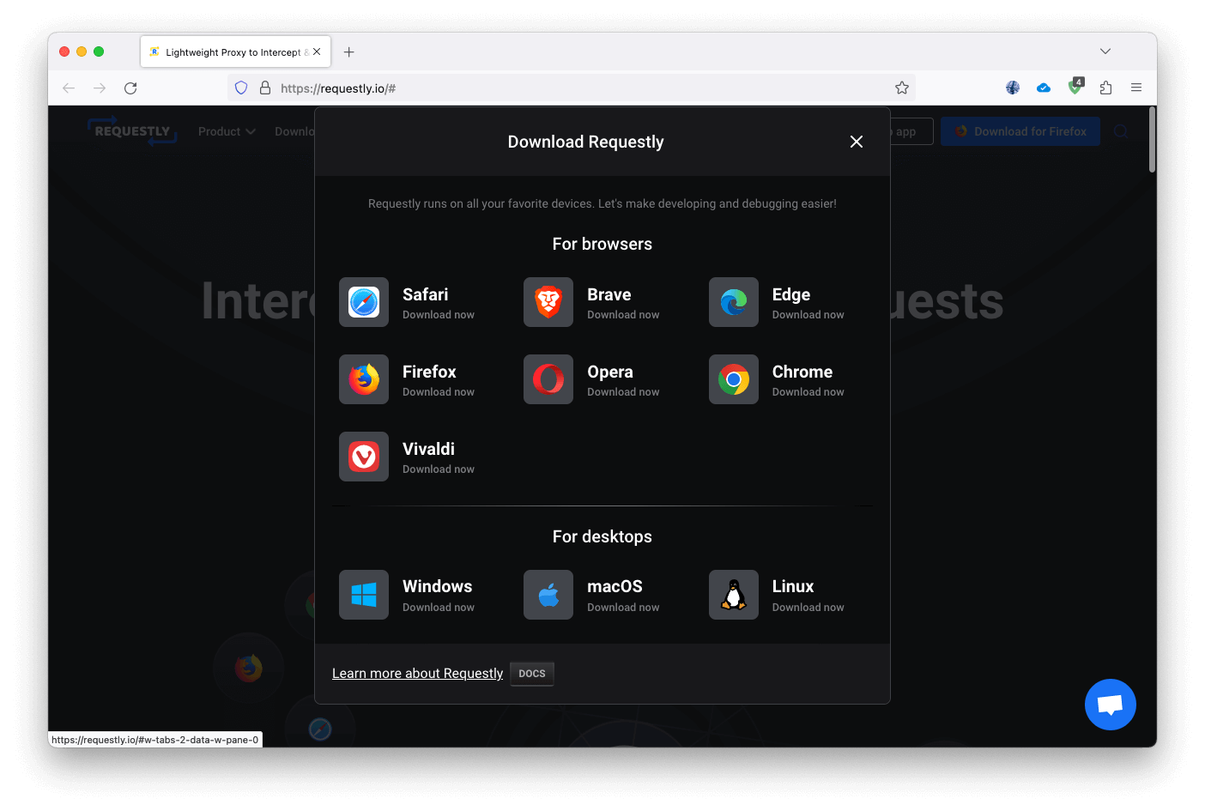Select the Lightweight Proxy to Intercept tab
The width and height of the screenshot is (1205, 811).
(234, 51)
